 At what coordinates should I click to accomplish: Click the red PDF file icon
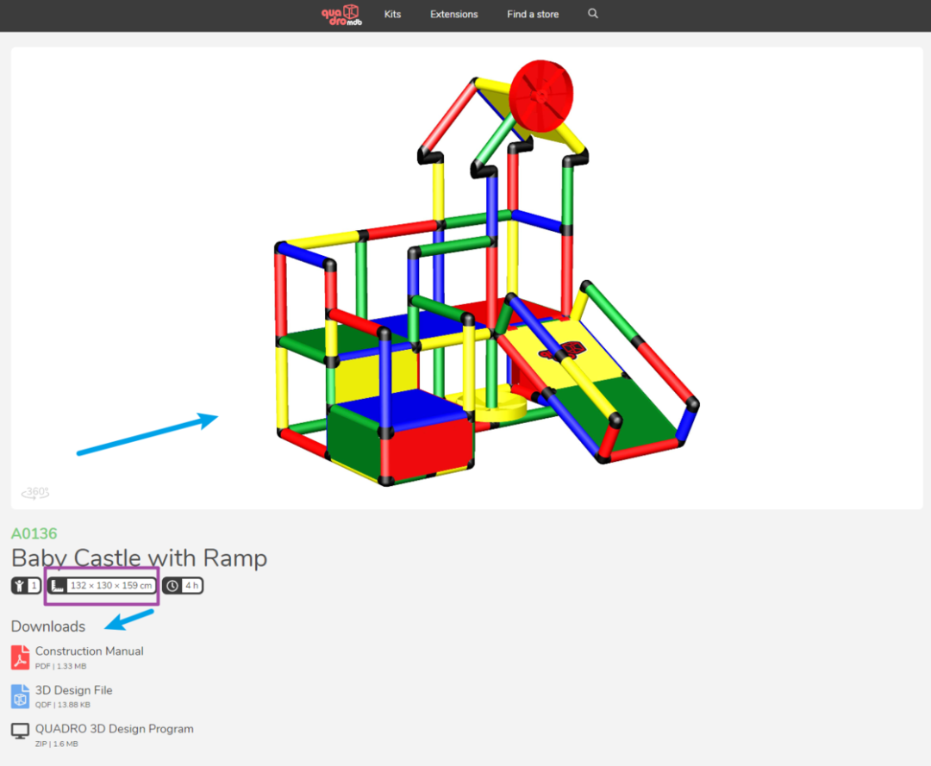20,657
